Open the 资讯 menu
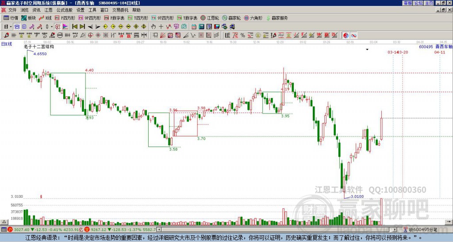Viewport: 453px width, 242px height. 36,10
